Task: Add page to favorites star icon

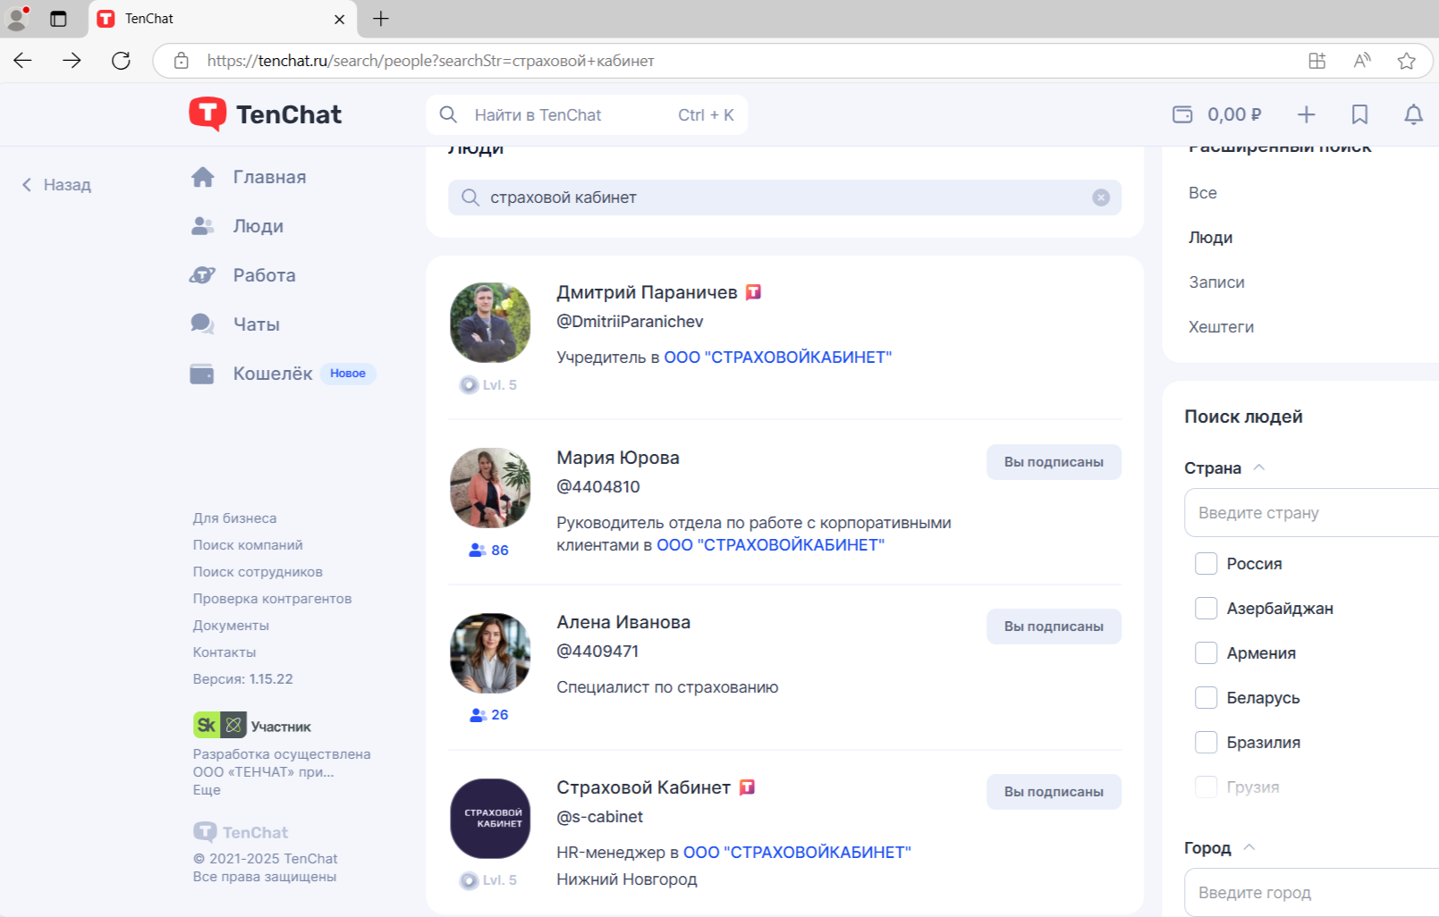Action: click(x=1406, y=61)
